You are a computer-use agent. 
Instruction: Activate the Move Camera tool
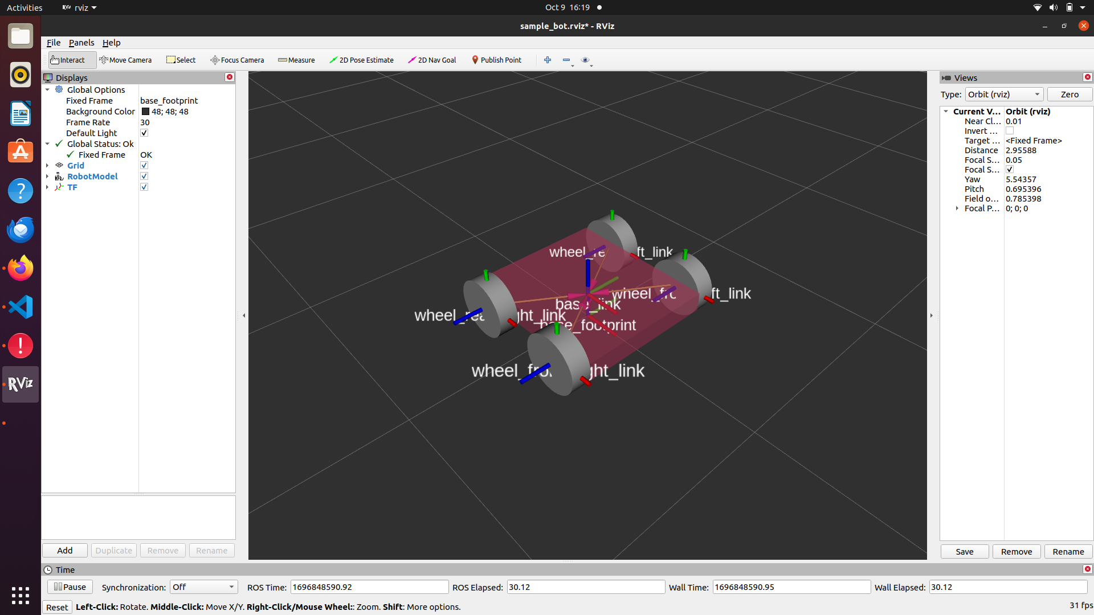pyautogui.click(x=125, y=60)
